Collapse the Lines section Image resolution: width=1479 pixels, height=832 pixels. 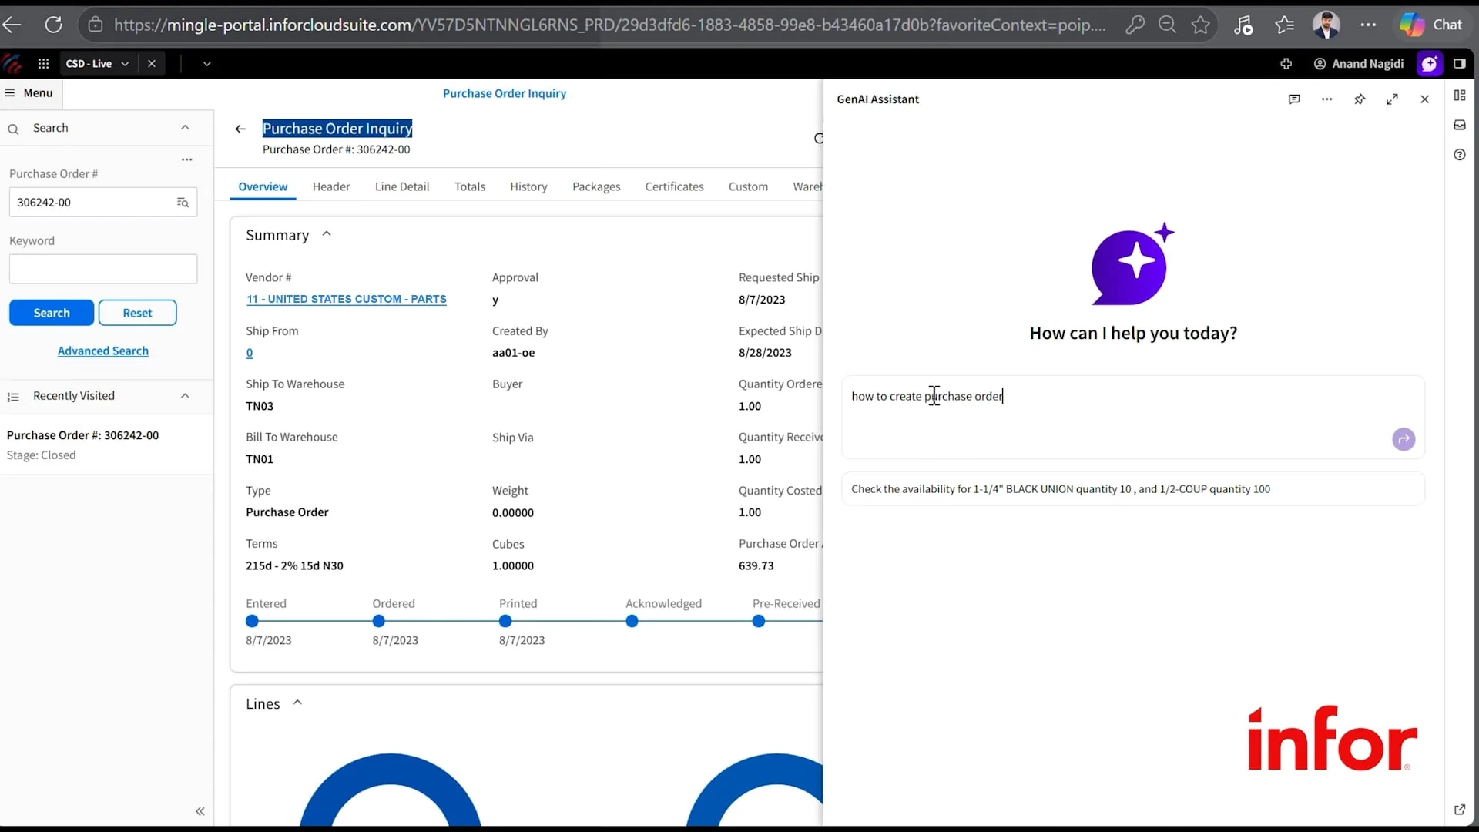(x=297, y=703)
